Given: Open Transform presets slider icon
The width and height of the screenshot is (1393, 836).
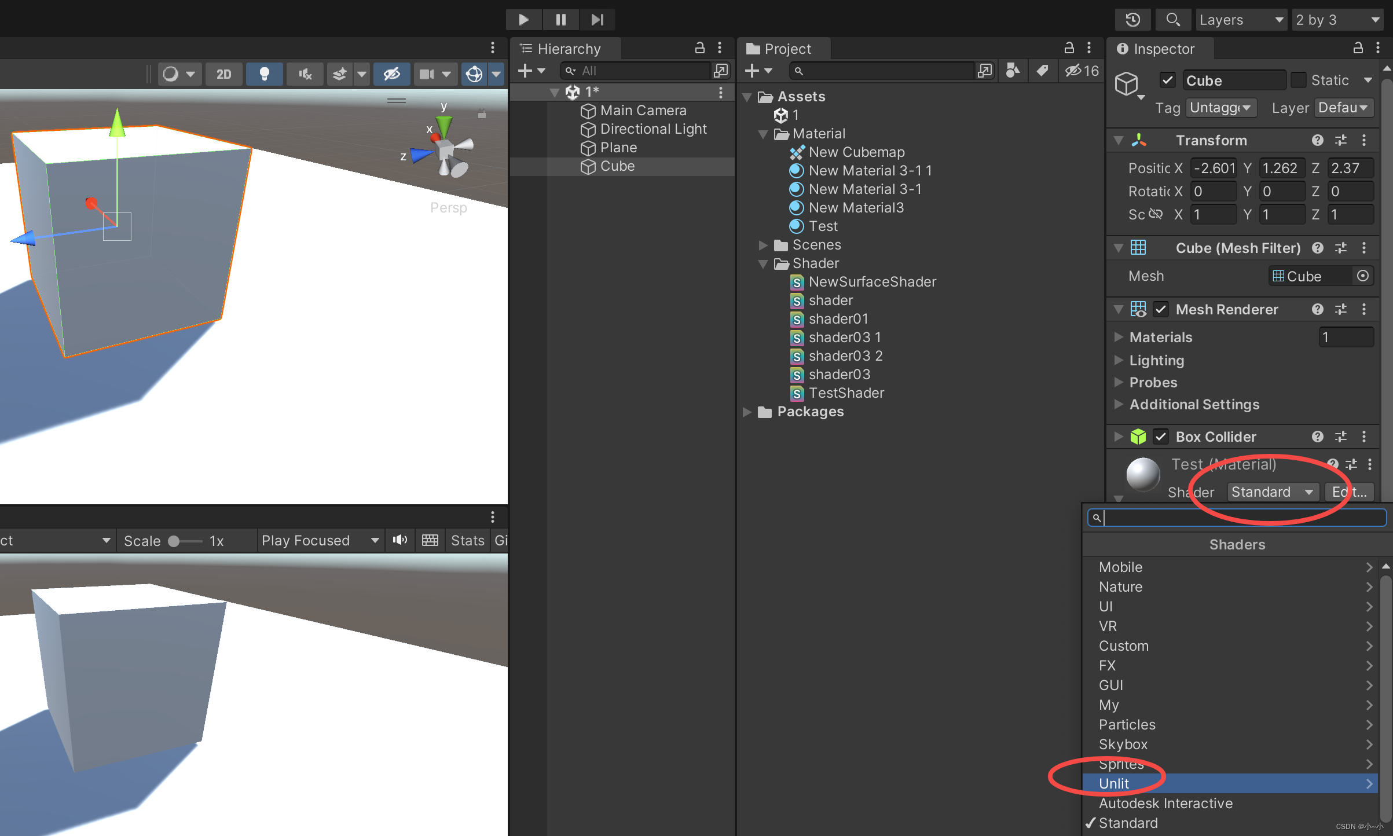Looking at the screenshot, I should coord(1341,140).
